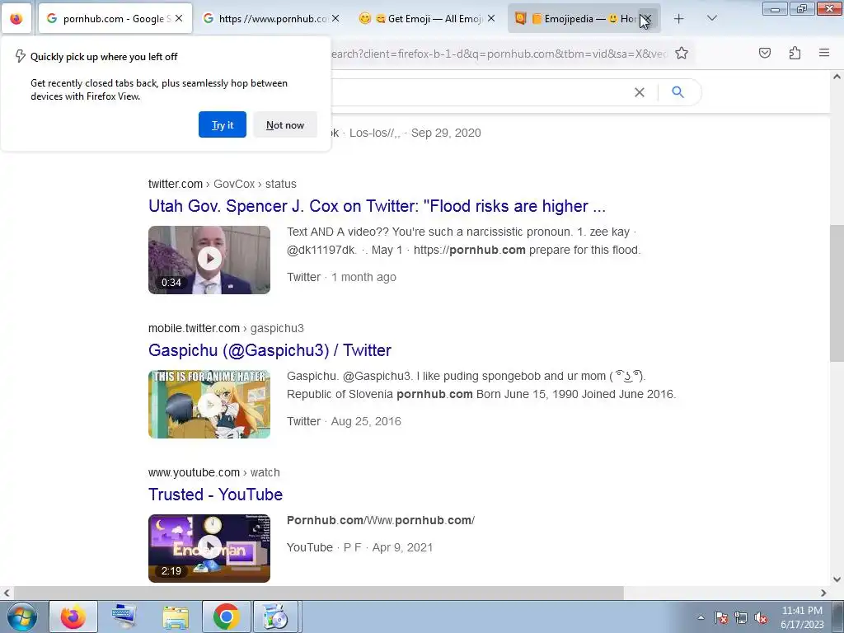Click Try it button
Screen dimensions: 844x633
point(223,125)
